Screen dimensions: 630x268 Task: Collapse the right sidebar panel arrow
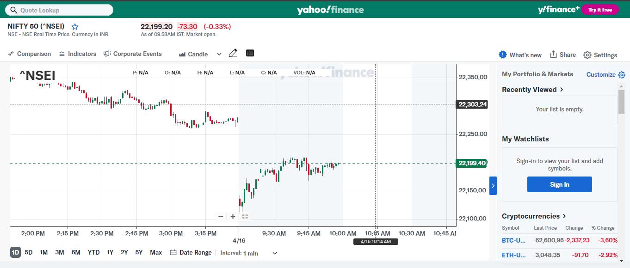493,186
